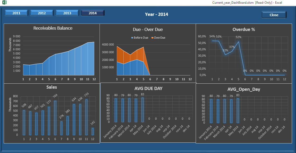This screenshot has width=296, height=153.
Task: Click the Thousands axis label in Sales chart
Action: tap(10, 105)
